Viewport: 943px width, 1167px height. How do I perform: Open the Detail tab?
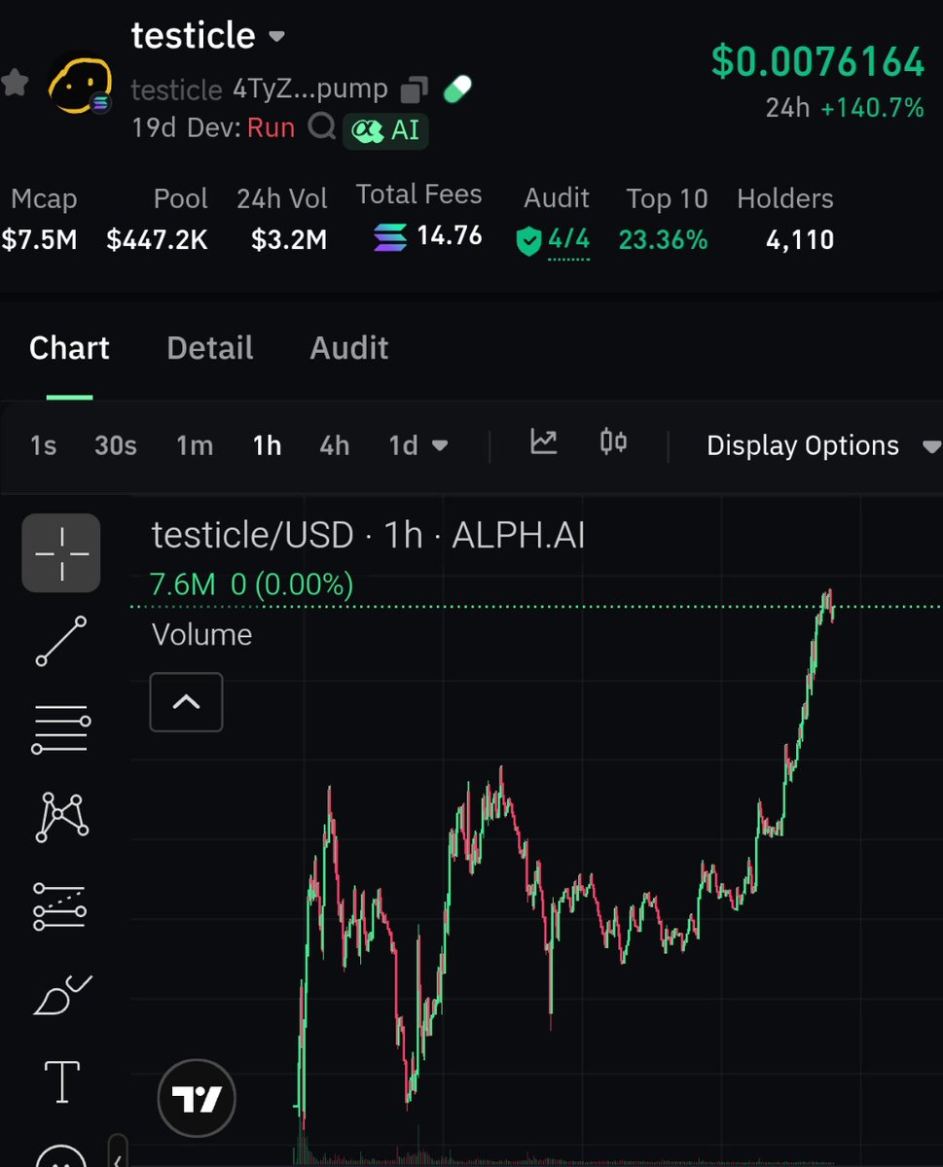pyautogui.click(x=210, y=348)
